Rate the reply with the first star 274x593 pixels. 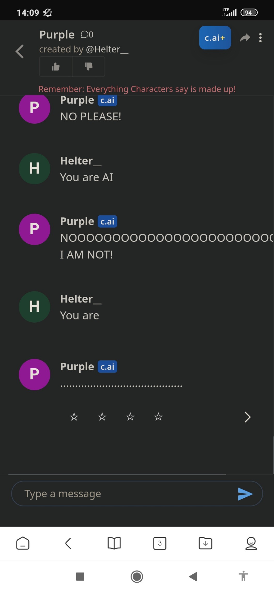click(x=74, y=417)
